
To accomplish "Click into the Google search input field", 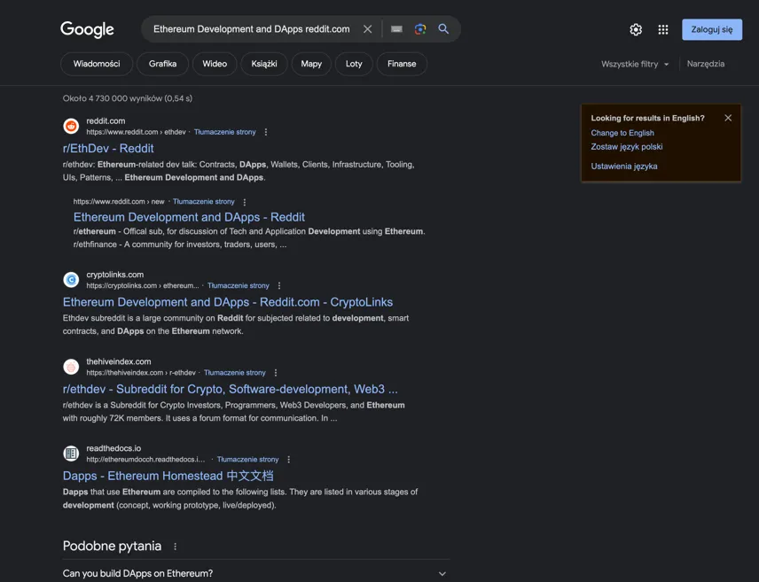I will [251, 29].
